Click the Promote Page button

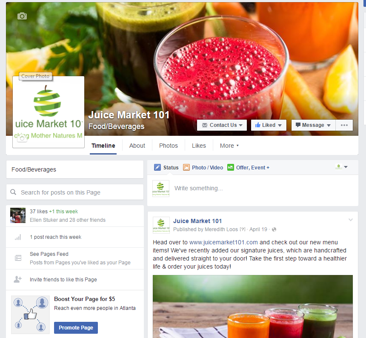(x=76, y=328)
